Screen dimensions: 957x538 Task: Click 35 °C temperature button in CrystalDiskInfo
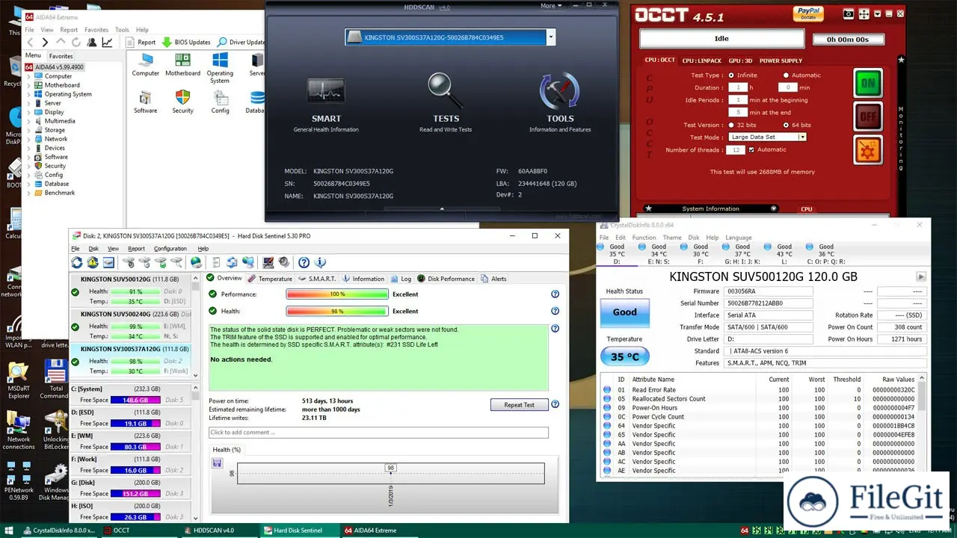click(625, 356)
